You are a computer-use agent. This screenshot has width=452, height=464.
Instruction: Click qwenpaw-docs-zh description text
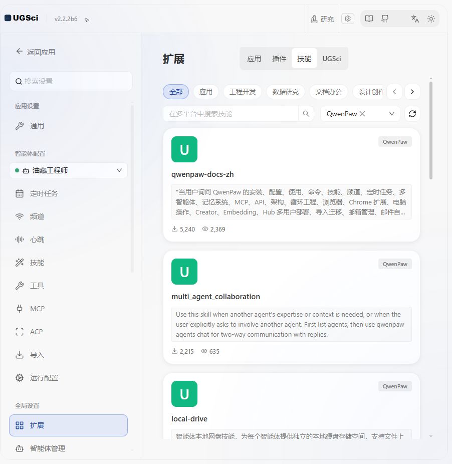(292, 202)
